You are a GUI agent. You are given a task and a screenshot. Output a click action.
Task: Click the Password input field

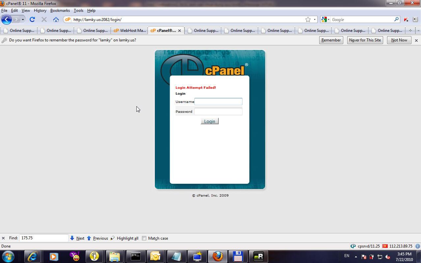pyautogui.click(x=218, y=111)
